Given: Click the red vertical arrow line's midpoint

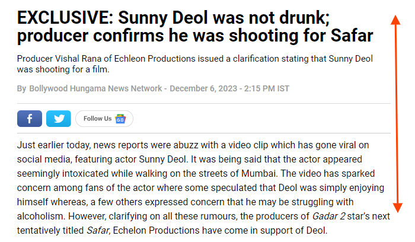Looking at the screenshot, I should pos(397,114).
